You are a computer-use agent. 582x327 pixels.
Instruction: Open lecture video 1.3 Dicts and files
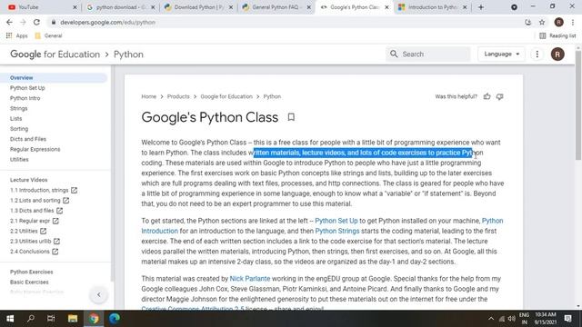tap(36, 211)
